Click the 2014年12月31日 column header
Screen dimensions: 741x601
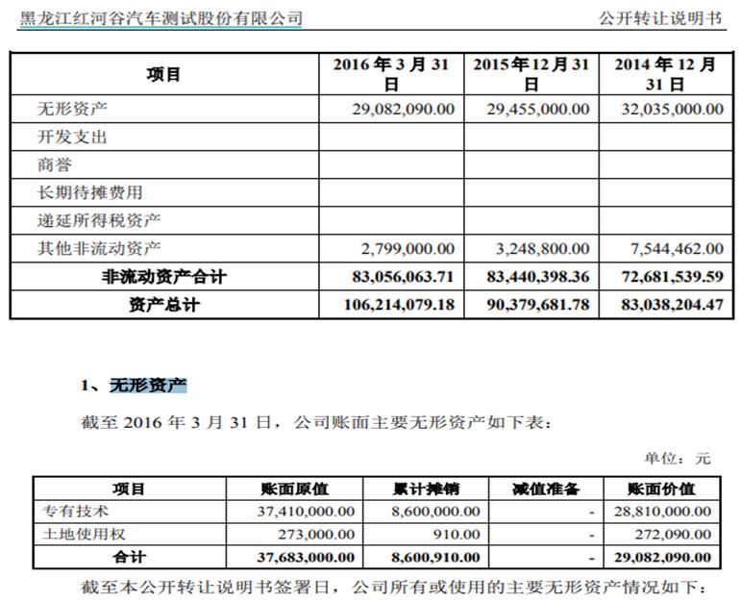pyautogui.click(x=665, y=74)
